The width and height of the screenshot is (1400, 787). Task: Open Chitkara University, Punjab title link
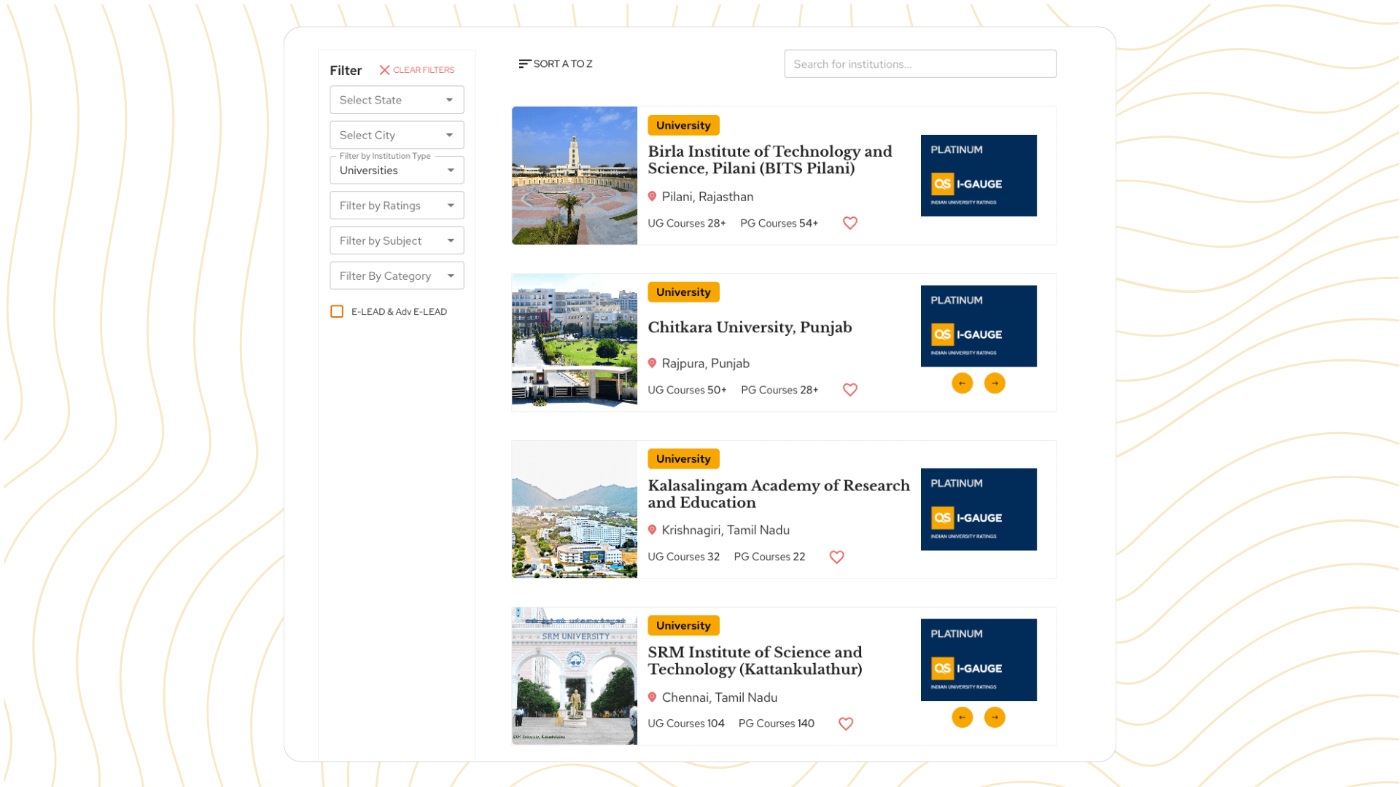(x=750, y=327)
